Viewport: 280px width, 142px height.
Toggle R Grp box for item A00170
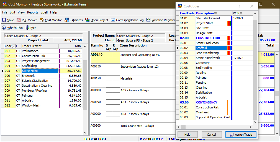point(116,78)
